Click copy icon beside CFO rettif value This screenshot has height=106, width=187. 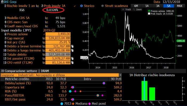[72, 63]
